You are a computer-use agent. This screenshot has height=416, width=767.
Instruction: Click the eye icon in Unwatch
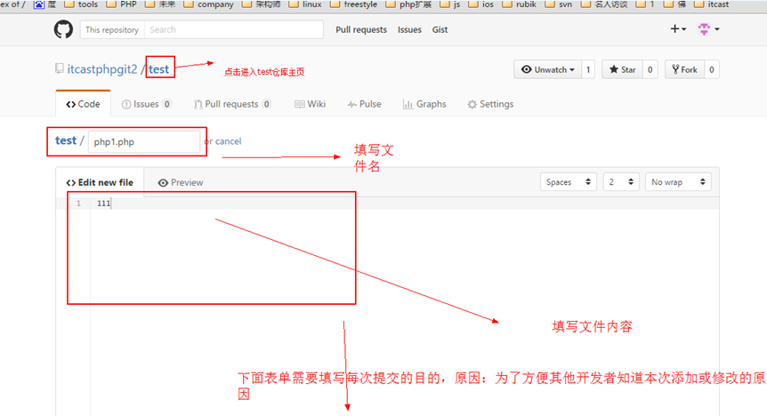[527, 69]
